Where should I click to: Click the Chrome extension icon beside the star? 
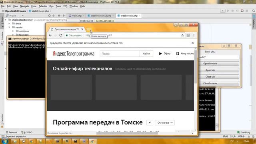point(188,35)
